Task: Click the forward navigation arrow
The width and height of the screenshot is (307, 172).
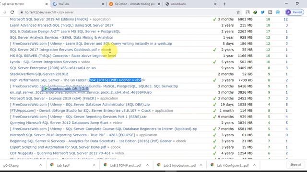Action: 4,12
